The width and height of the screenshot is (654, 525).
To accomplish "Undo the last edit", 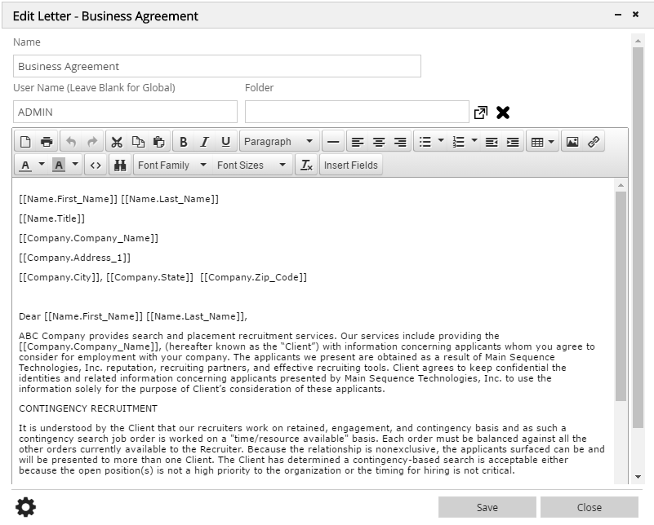I will (71, 142).
